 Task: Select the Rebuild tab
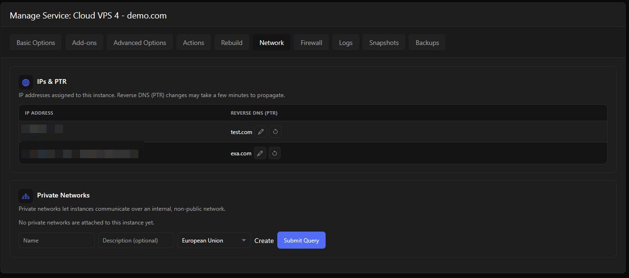click(232, 43)
